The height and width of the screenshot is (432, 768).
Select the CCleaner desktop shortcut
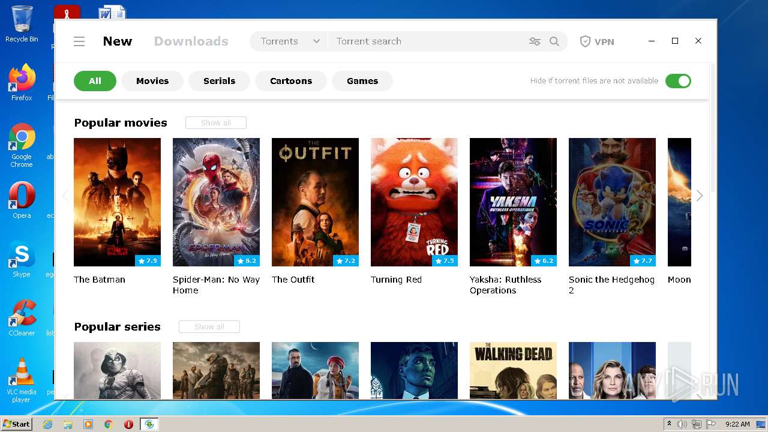pos(22,318)
